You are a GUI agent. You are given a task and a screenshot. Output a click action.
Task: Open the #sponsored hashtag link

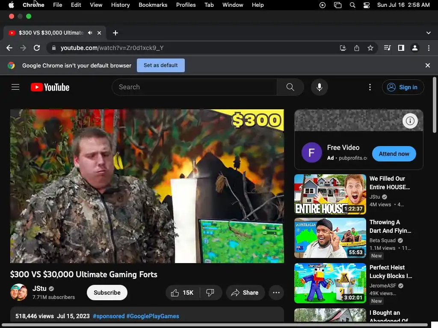coord(109,316)
